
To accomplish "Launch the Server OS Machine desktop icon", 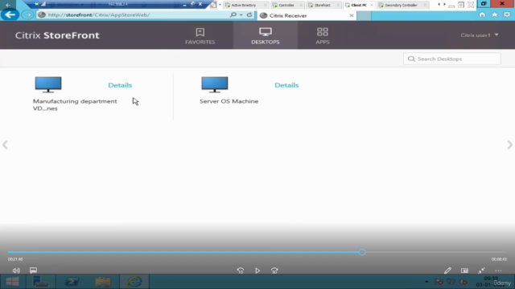I will [215, 85].
